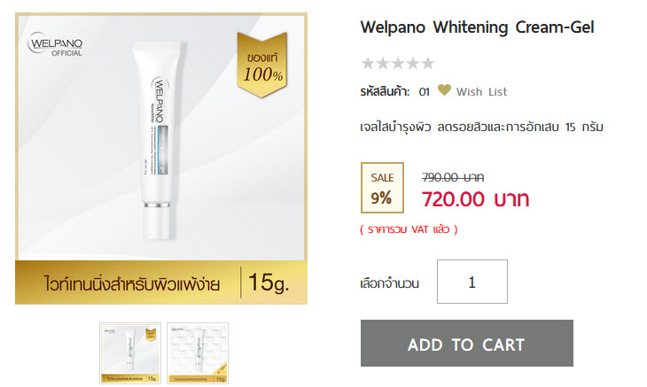Click the Welpano Official logo on image

coord(55,44)
